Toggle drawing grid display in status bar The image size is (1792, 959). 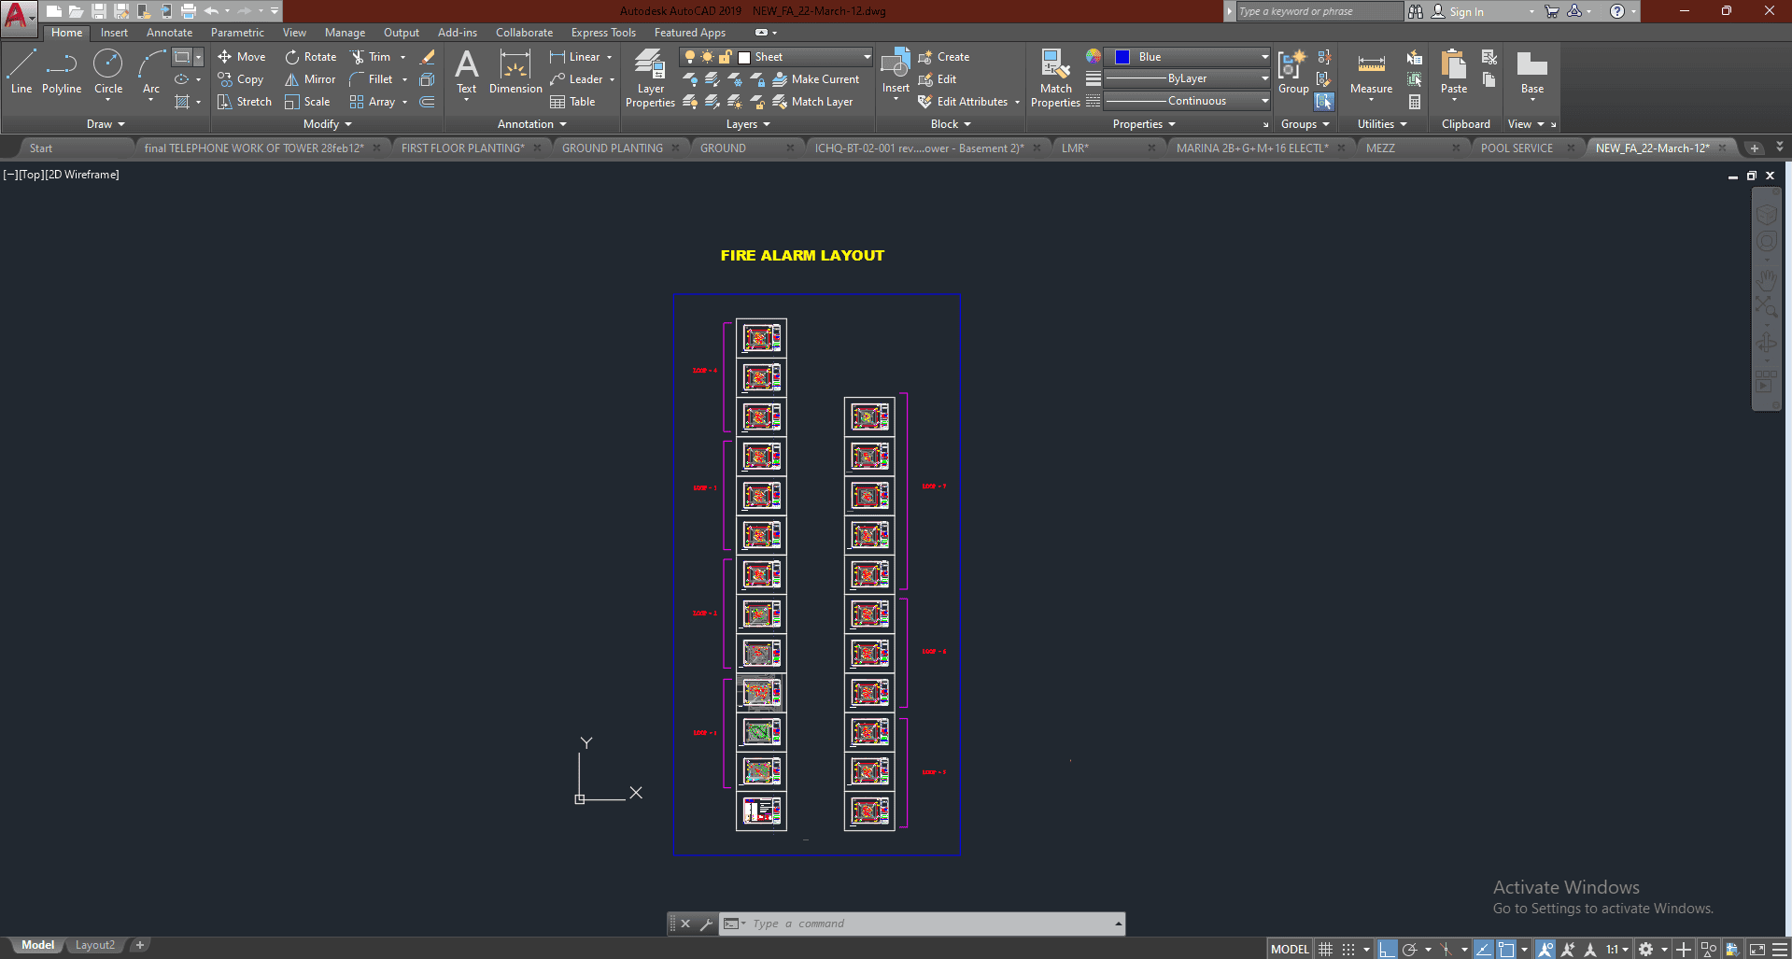pos(1325,949)
